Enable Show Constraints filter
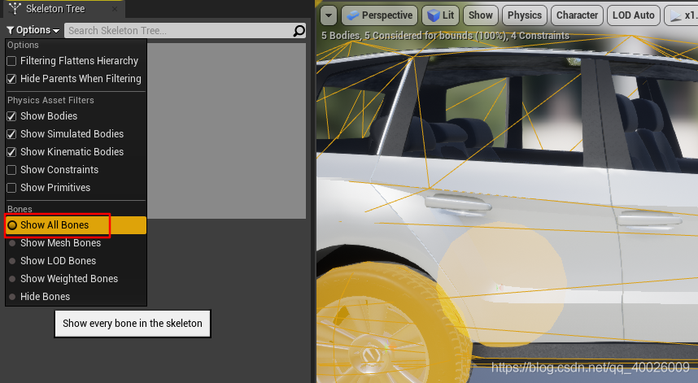Viewport: 698px width, 383px height. pyautogui.click(x=12, y=170)
